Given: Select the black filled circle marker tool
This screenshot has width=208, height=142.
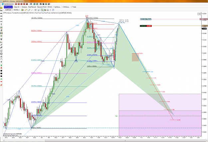Looking at the screenshot, I should pos(1,73).
